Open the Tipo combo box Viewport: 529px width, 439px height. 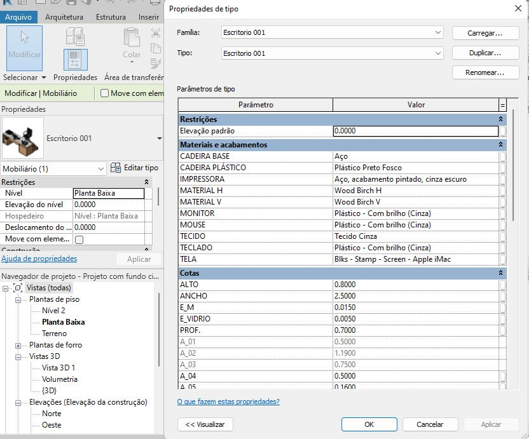click(x=332, y=53)
